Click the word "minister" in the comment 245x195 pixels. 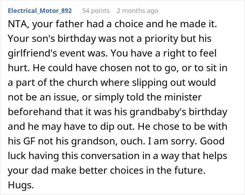click(183, 97)
